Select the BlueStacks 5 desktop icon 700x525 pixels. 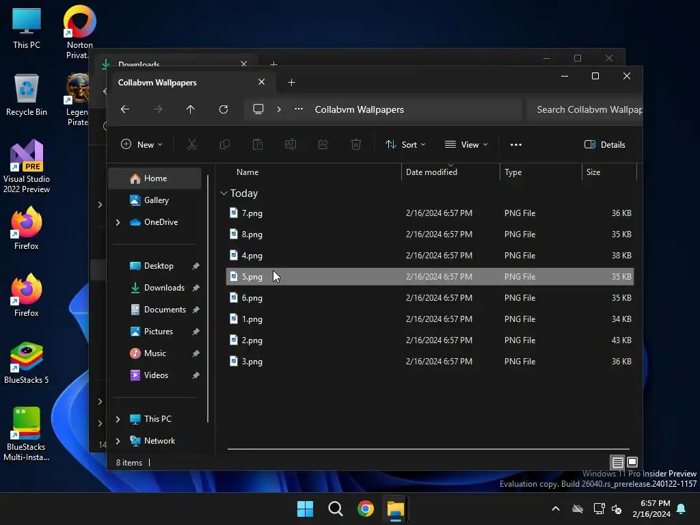[x=27, y=363]
